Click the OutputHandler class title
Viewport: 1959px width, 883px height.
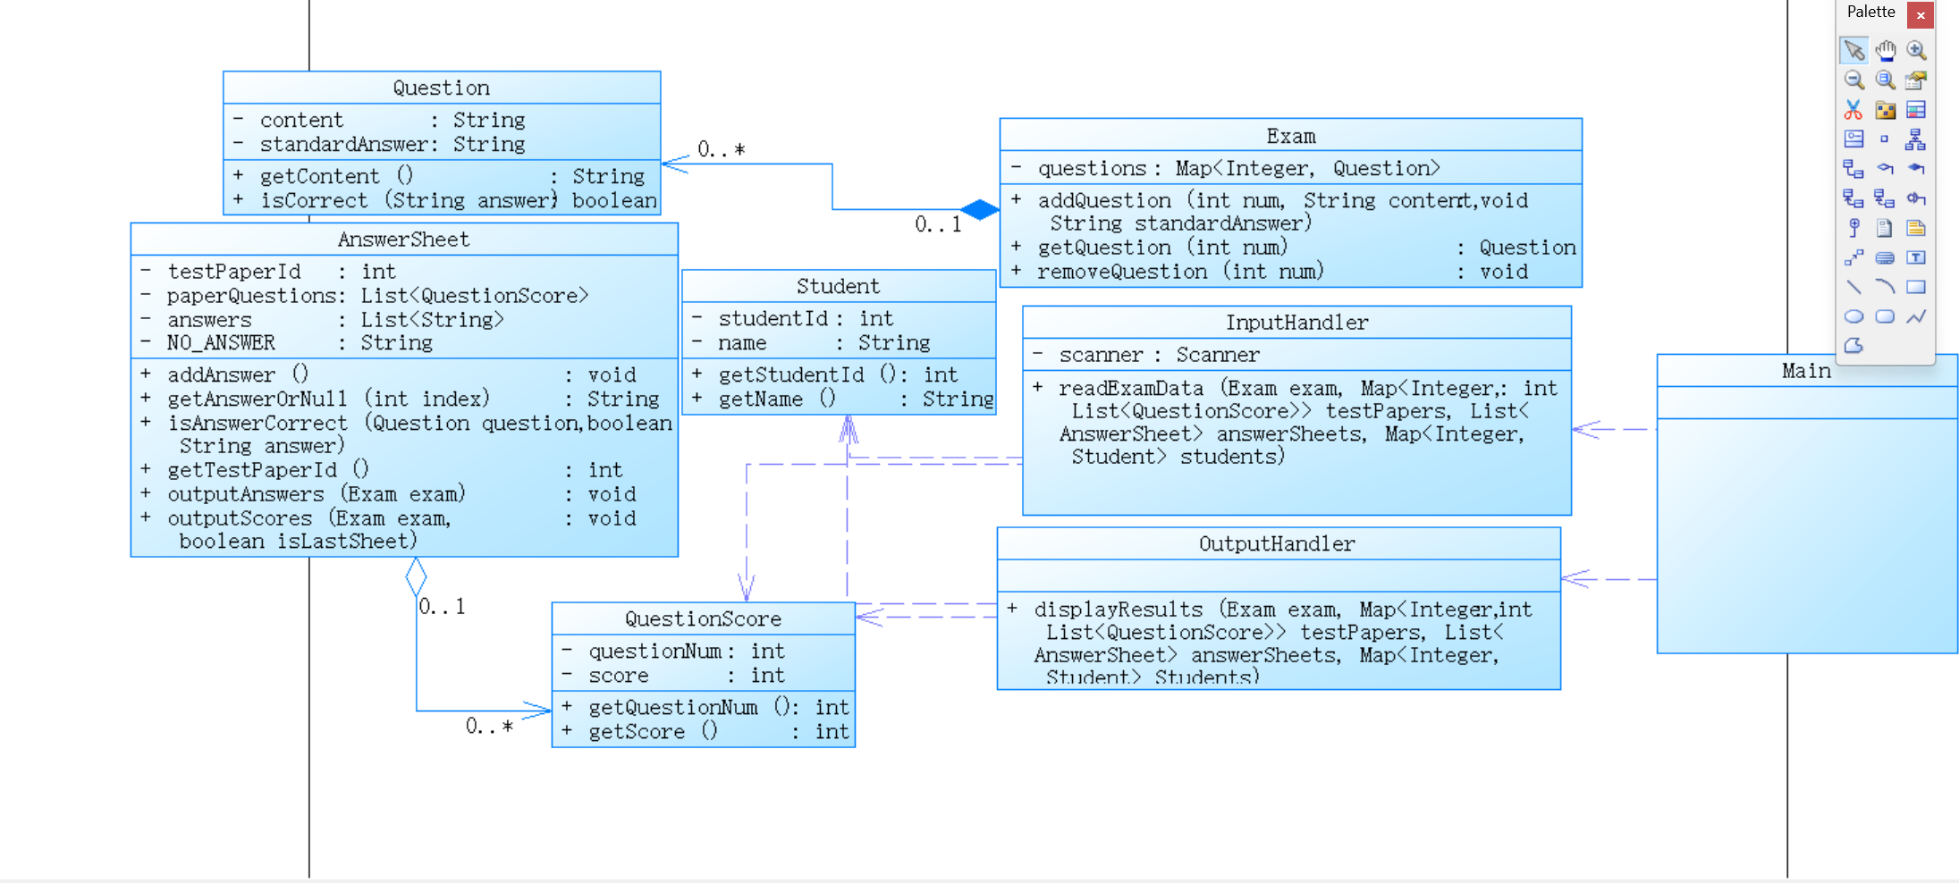(1277, 543)
